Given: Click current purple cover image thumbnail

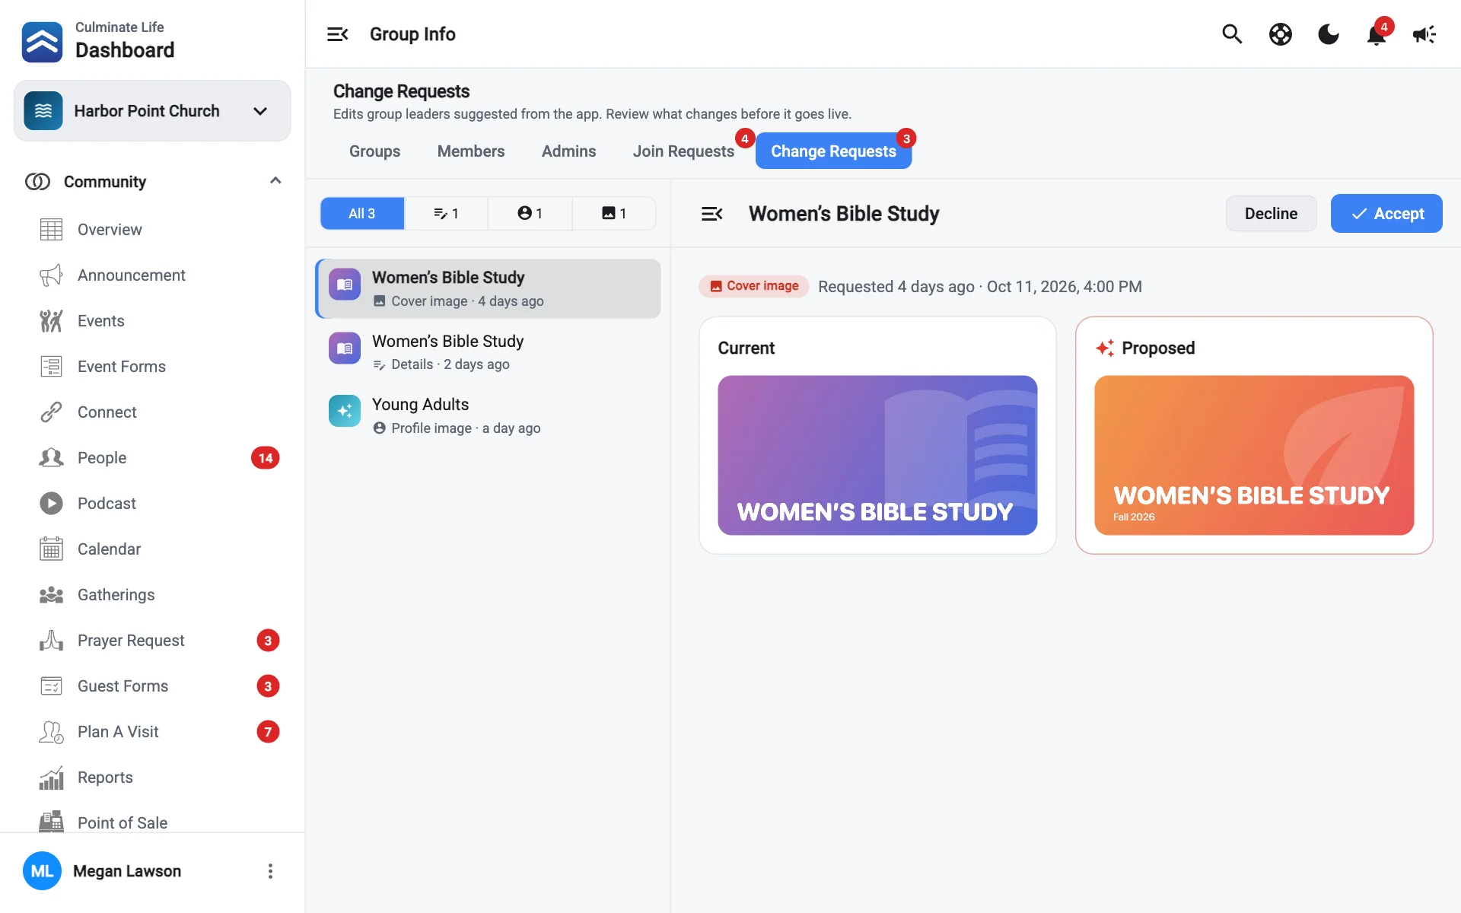Looking at the screenshot, I should coord(877,455).
